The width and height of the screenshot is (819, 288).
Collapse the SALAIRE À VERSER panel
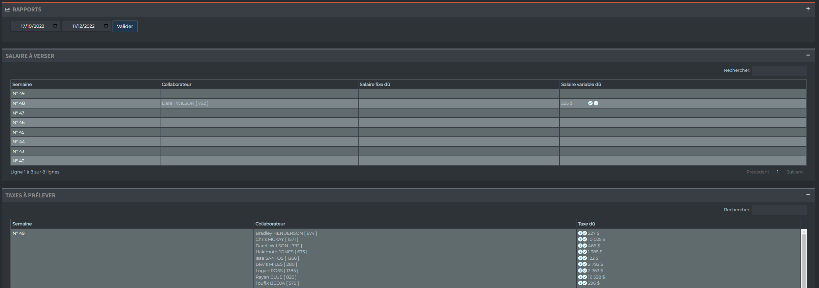click(x=808, y=55)
